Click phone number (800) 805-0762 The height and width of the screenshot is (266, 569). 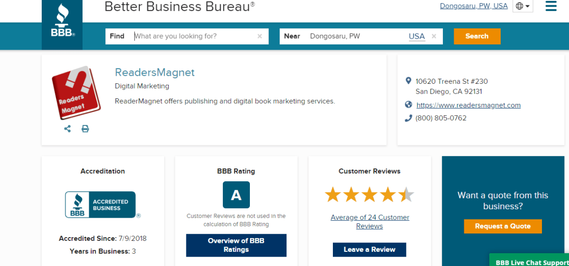pos(441,118)
